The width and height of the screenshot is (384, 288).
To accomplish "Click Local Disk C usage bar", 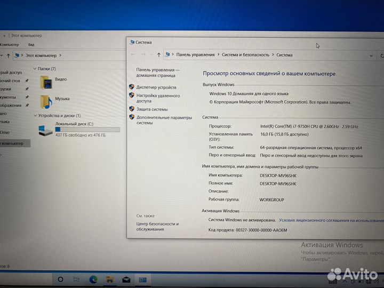I will click(x=87, y=129).
